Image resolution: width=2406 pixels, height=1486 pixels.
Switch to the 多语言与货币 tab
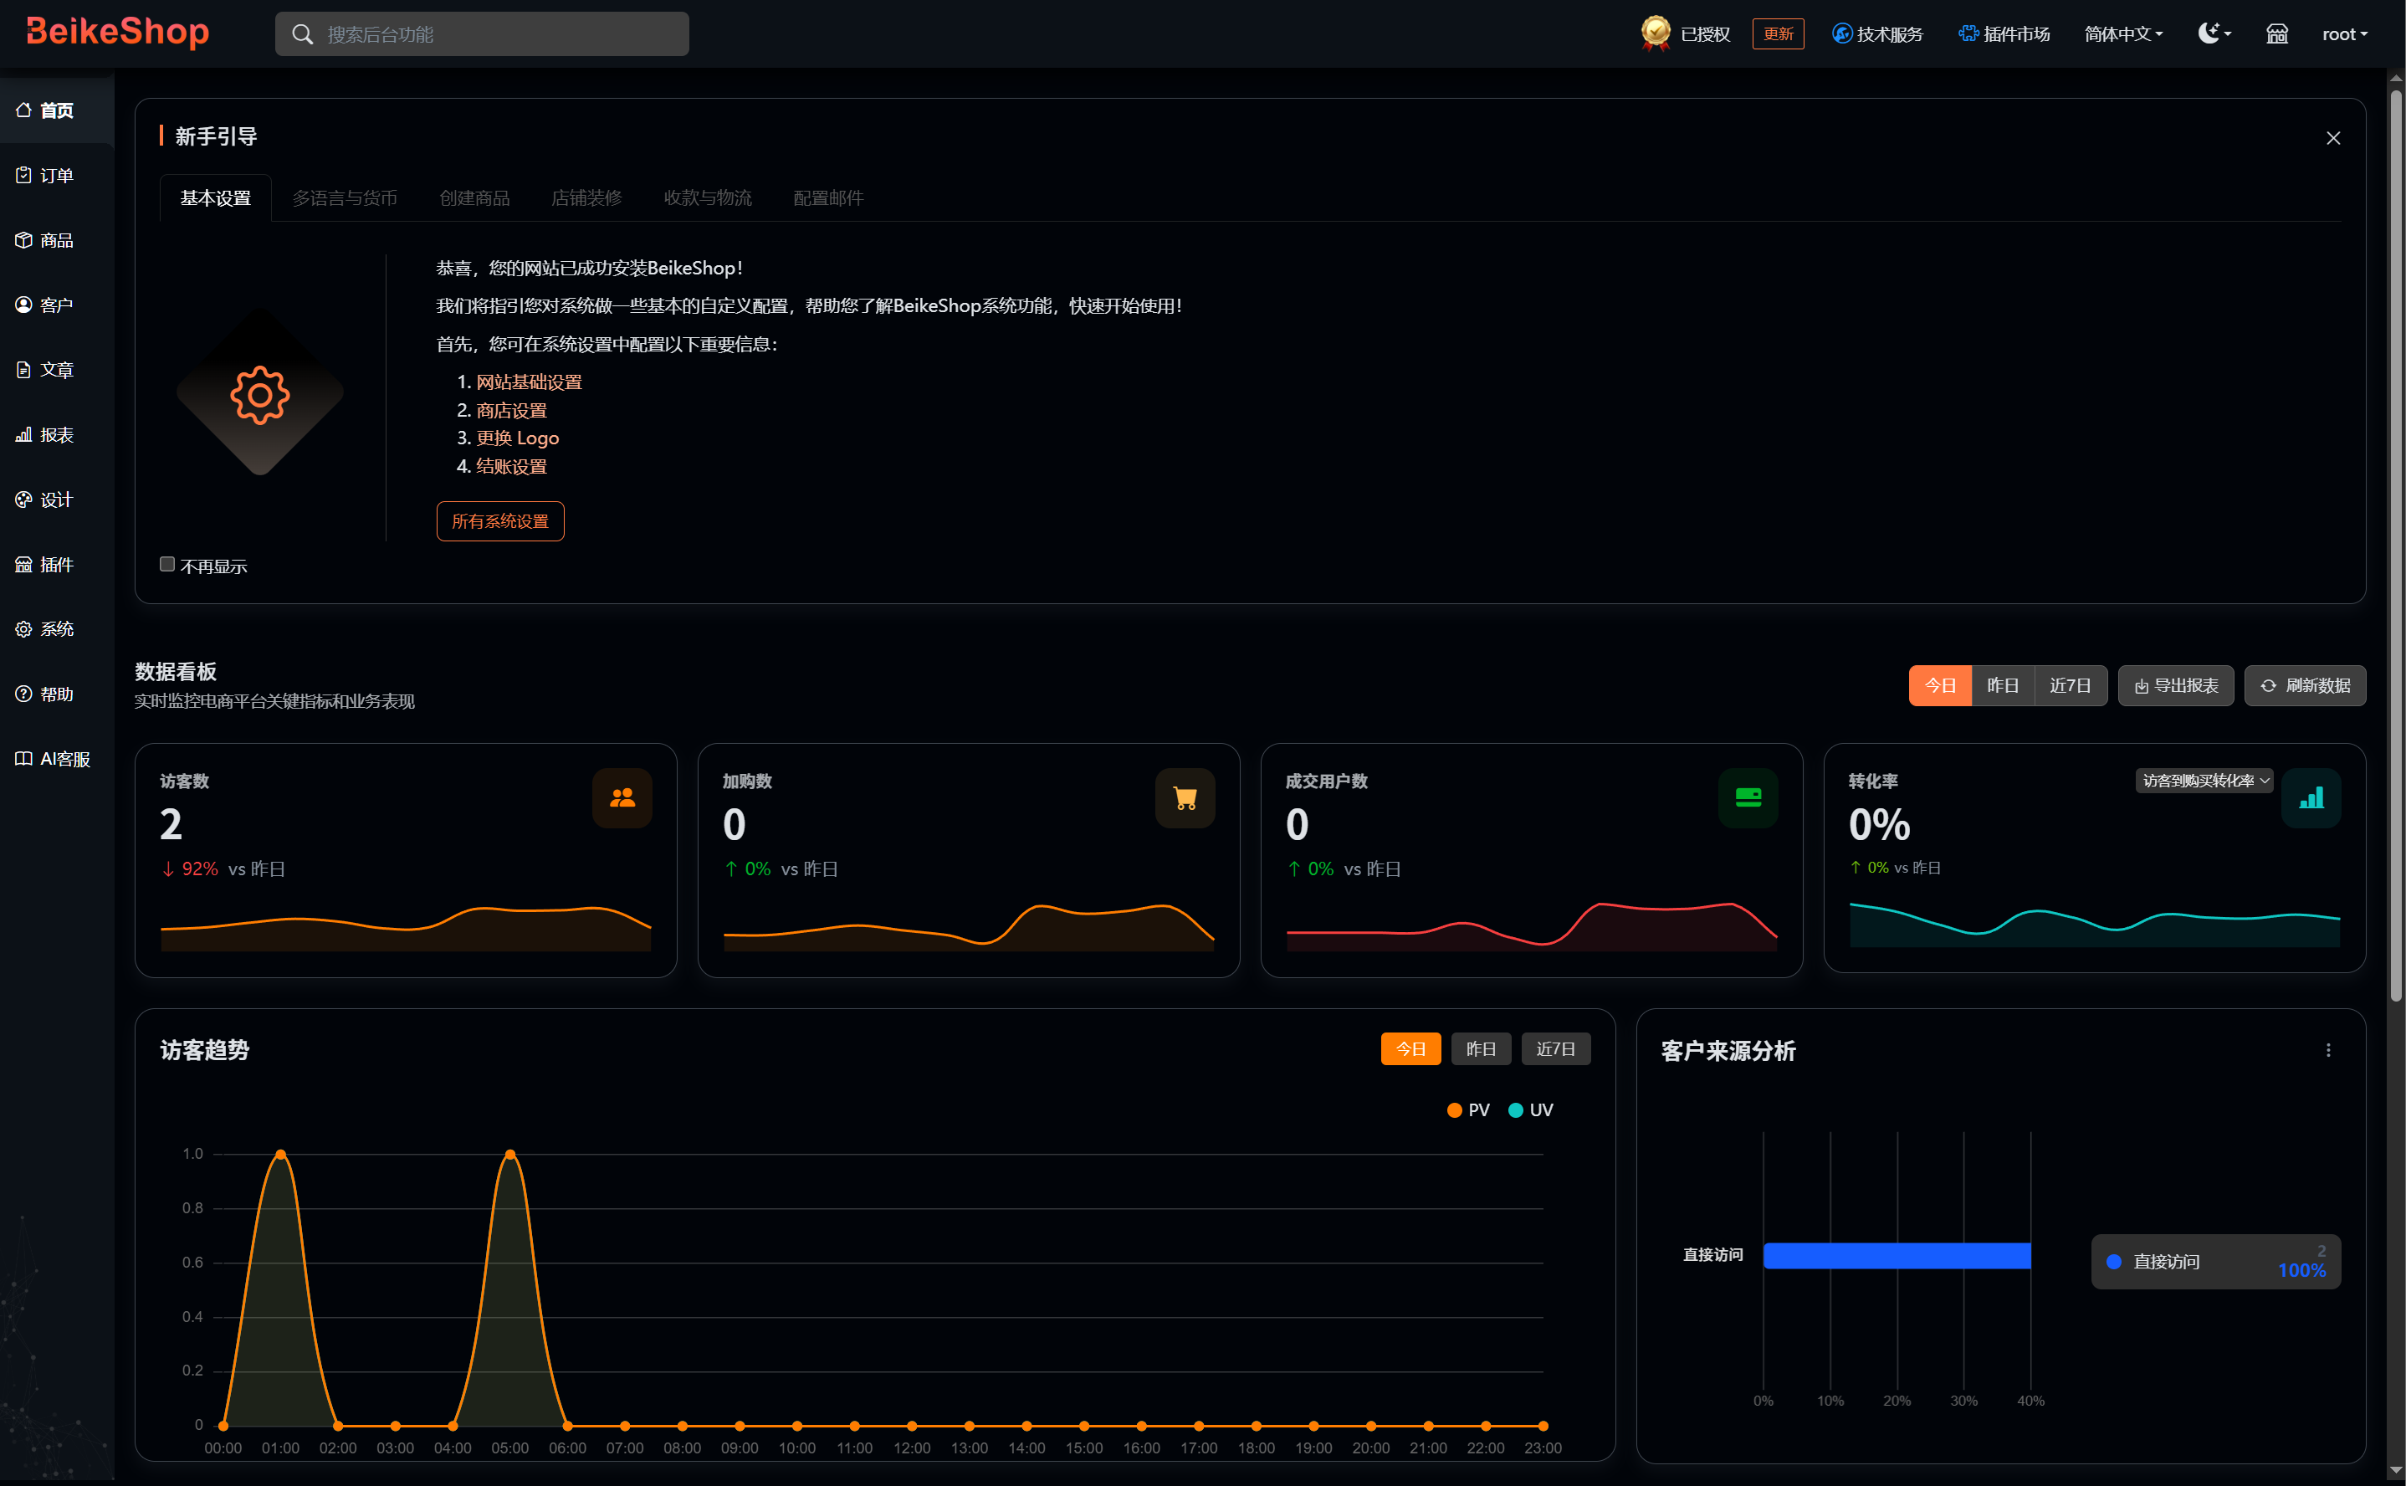[345, 197]
